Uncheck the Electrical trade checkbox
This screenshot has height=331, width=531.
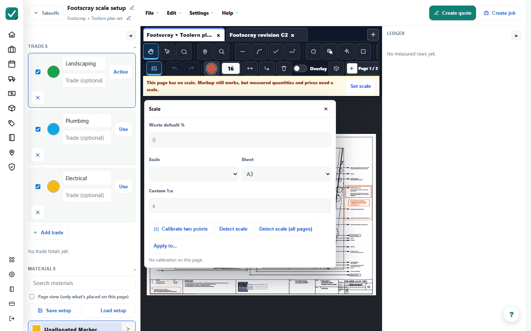pos(38,186)
